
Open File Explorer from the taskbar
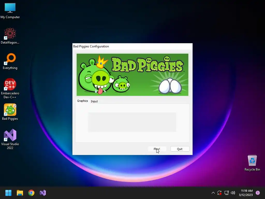pyautogui.click(x=20, y=193)
